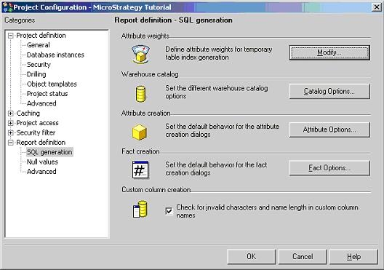Open the Null values category
Viewport: 384px width, 270px height.
pyautogui.click(x=42, y=162)
